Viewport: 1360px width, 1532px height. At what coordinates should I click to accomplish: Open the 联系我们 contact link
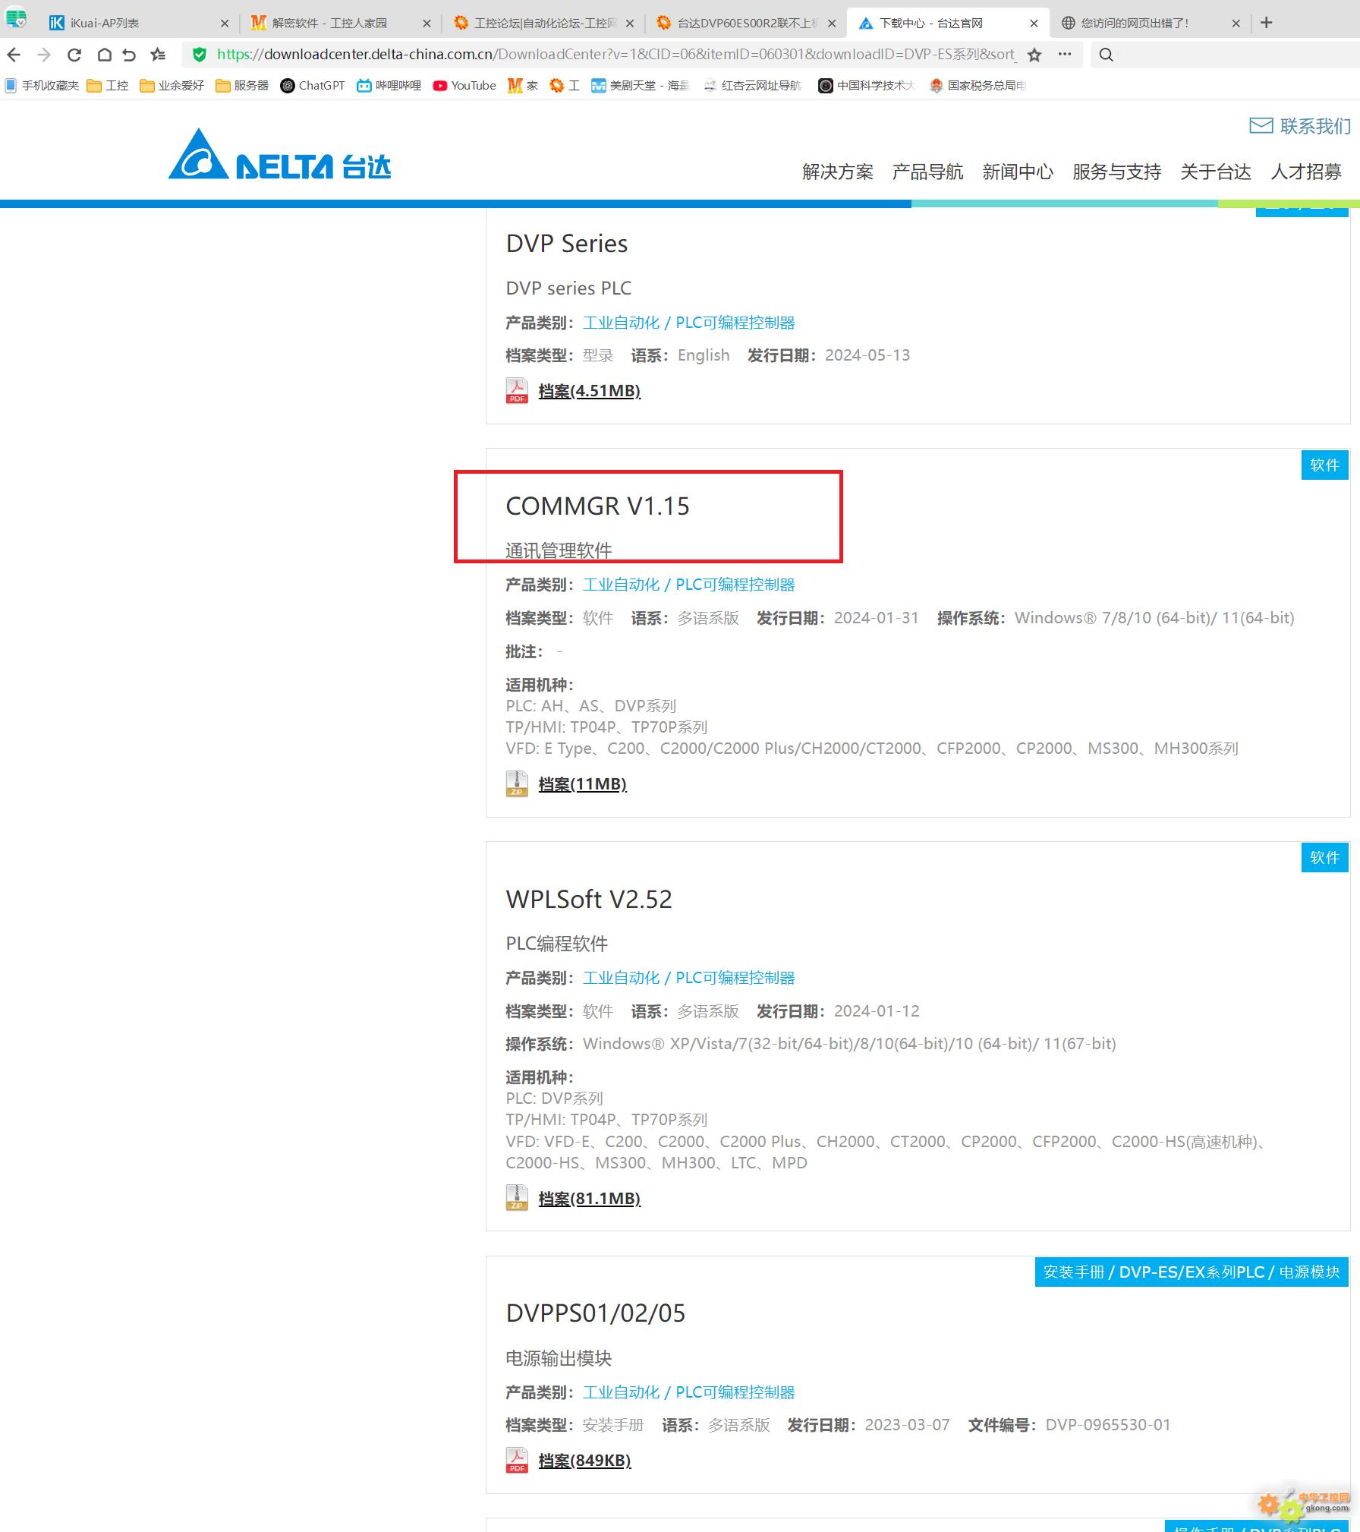click(1300, 126)
